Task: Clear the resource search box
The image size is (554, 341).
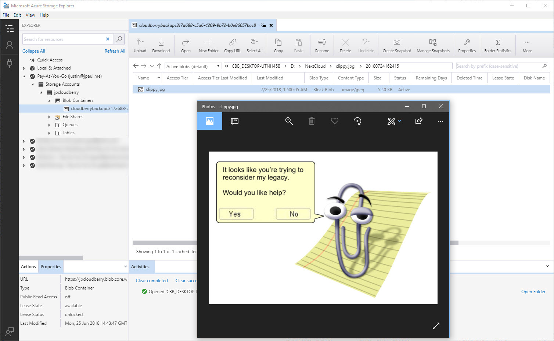Action: [108, 39]
